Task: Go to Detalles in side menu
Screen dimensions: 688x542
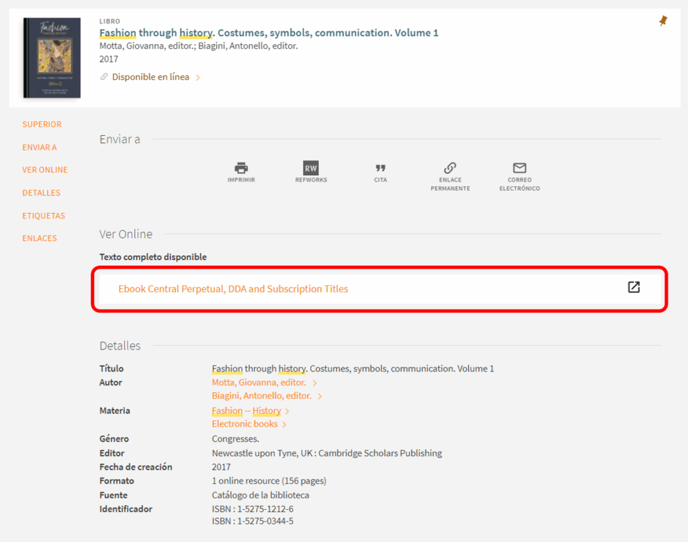Action: (41, 193)
